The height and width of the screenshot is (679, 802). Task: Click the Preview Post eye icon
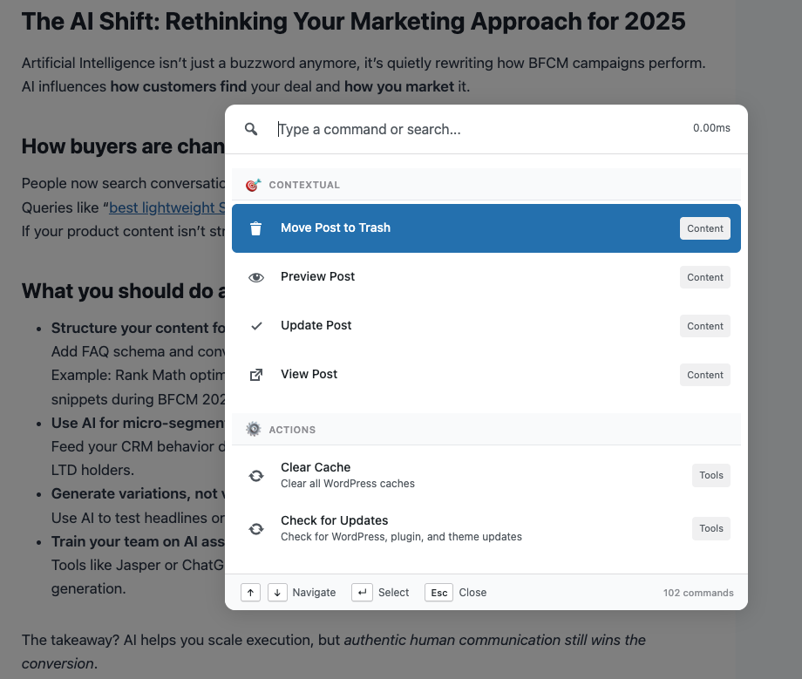(x=256, y=277)
